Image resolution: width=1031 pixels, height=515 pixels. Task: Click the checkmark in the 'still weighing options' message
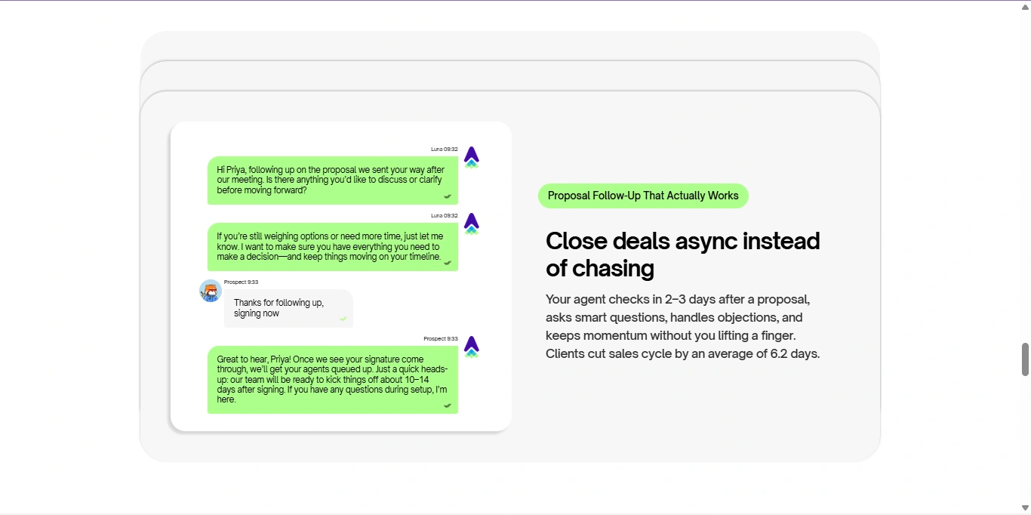pos(448,263)
